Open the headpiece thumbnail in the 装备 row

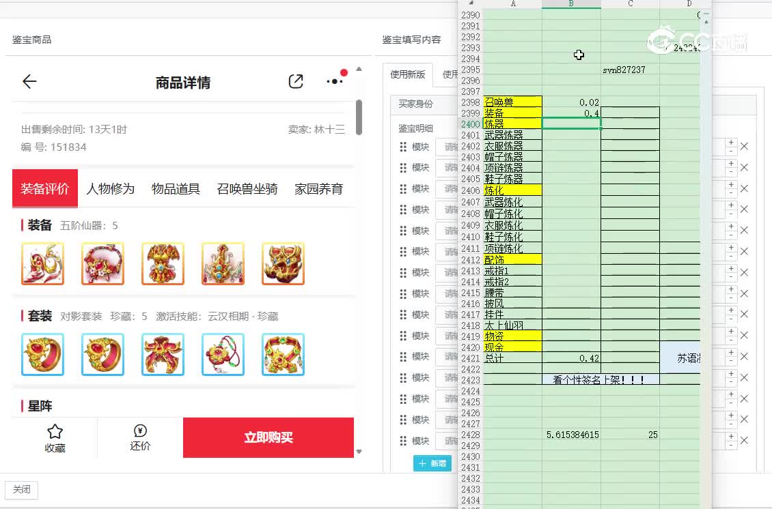click(x=223, y=263)
